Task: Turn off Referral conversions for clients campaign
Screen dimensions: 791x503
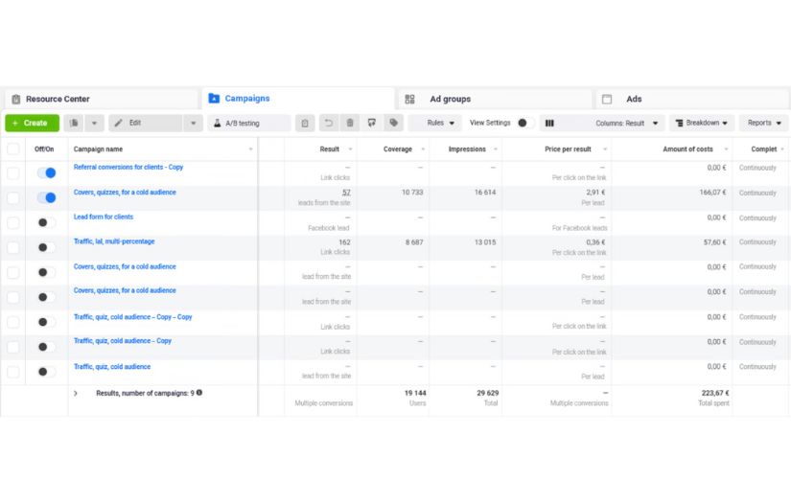Action: click(46, 172)
